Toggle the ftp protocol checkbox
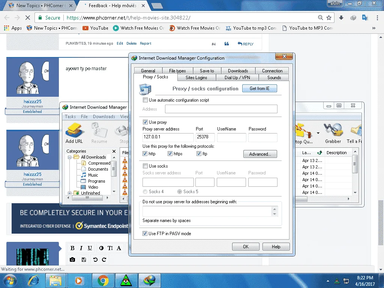 [199, 153]
